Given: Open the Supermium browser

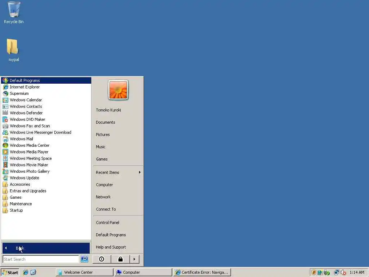Looking at the screenshot, I should pyautogui.click(x=46, y=93).
